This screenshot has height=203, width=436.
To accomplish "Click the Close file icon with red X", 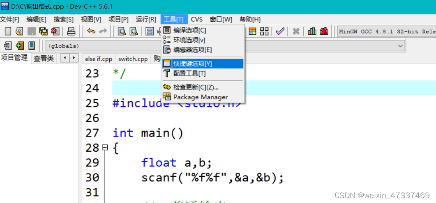I will coord(55,31).
